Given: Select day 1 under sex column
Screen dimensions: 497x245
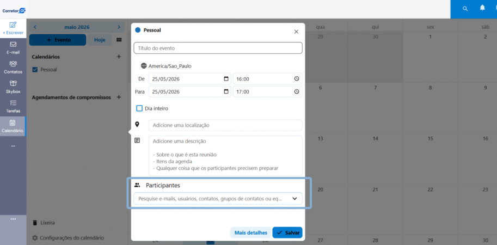Looking at the screenshot, I should tap(430, 37).
